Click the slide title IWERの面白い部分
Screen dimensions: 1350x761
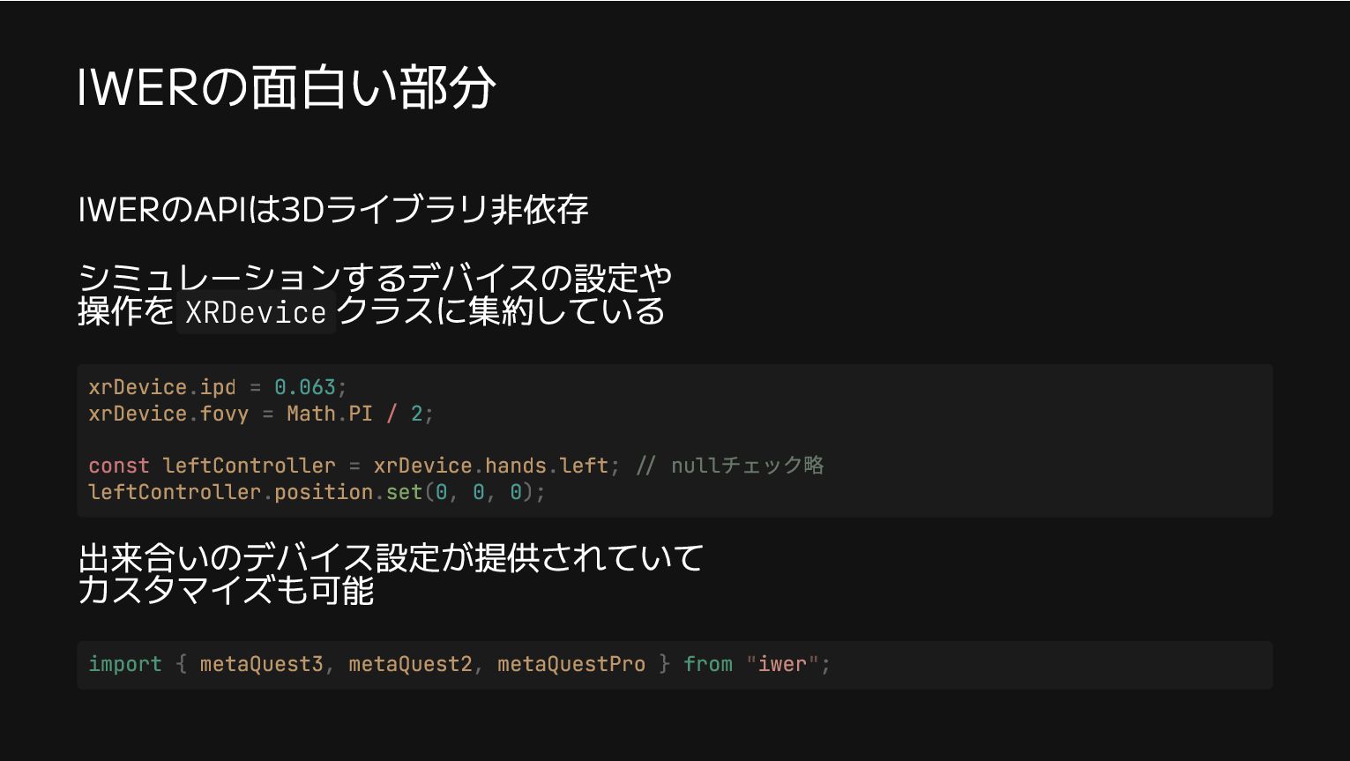[x=287, y=87]
